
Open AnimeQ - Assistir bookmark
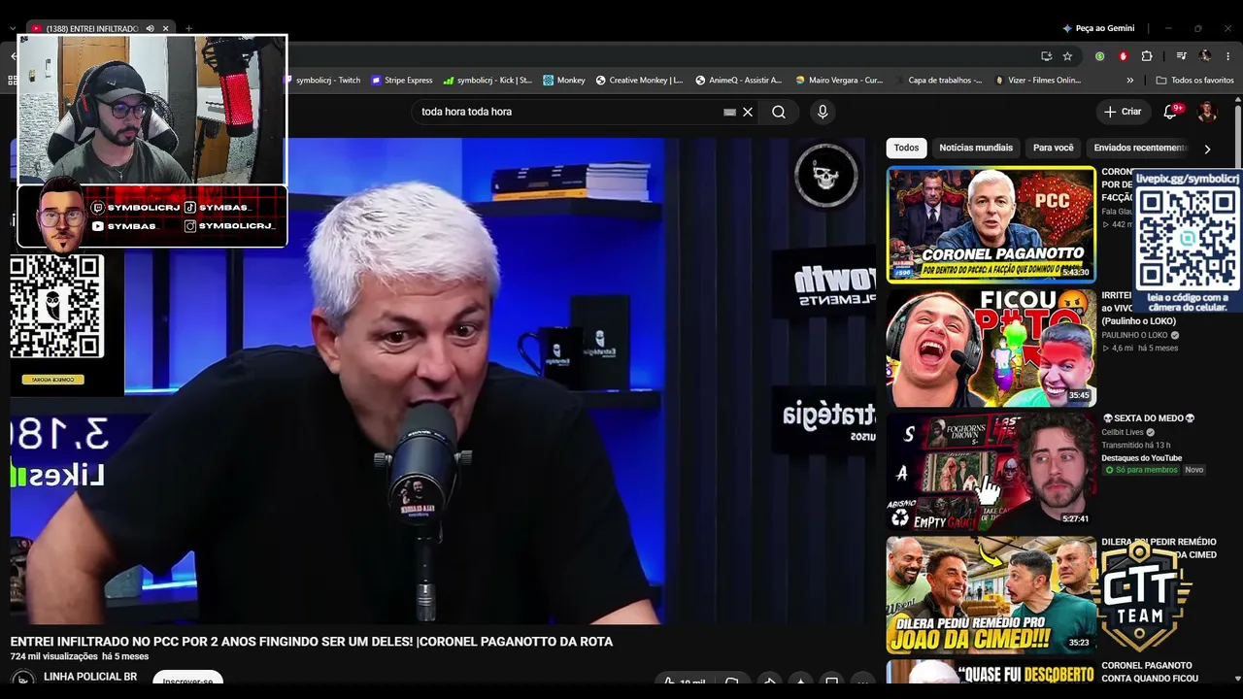click(x=738, y=81)
